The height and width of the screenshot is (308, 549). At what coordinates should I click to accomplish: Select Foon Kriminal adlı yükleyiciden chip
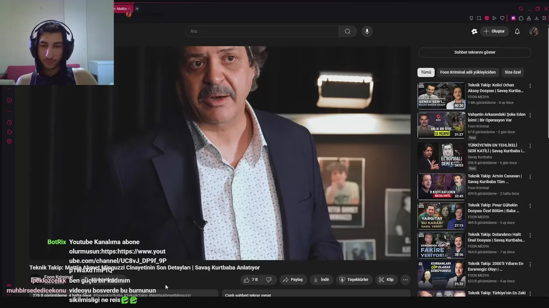[x=468, y=72]
